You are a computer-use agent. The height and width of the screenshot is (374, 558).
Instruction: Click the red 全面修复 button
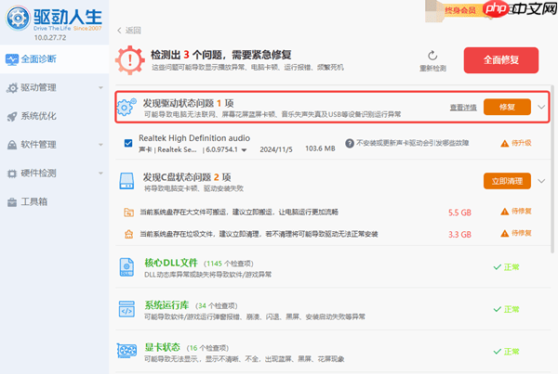(x=501, y=60)
